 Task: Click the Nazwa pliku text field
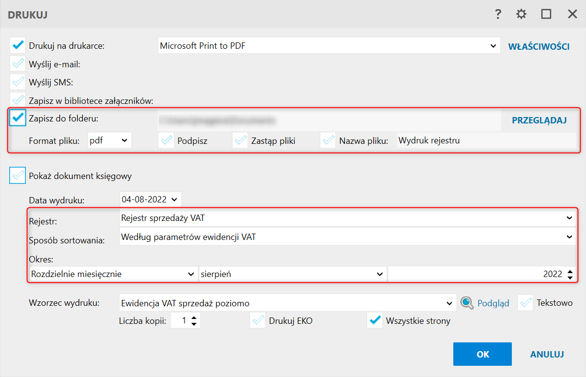pyautogui.click(x=486, y=140)
